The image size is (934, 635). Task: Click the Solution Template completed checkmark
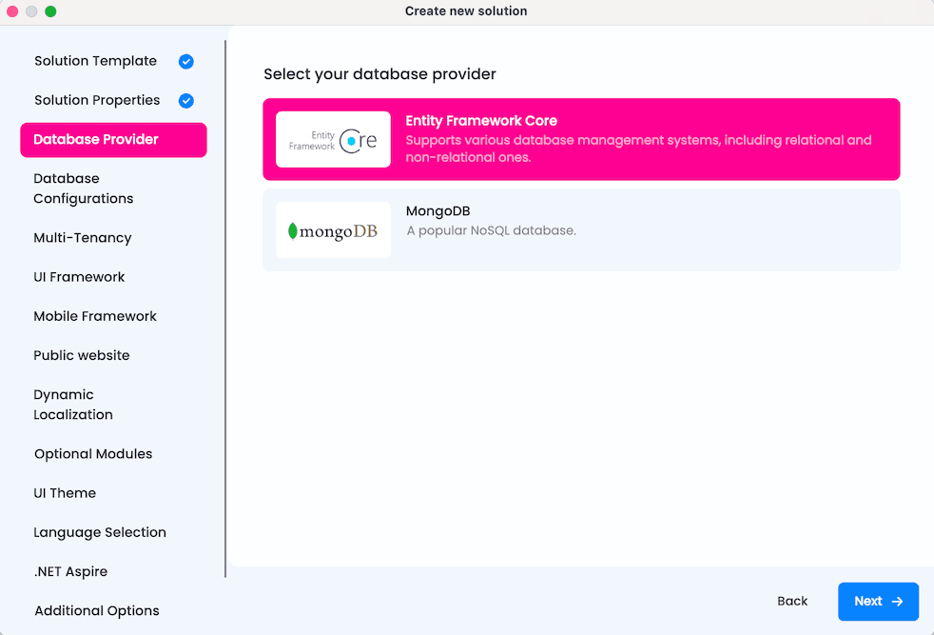186,61
